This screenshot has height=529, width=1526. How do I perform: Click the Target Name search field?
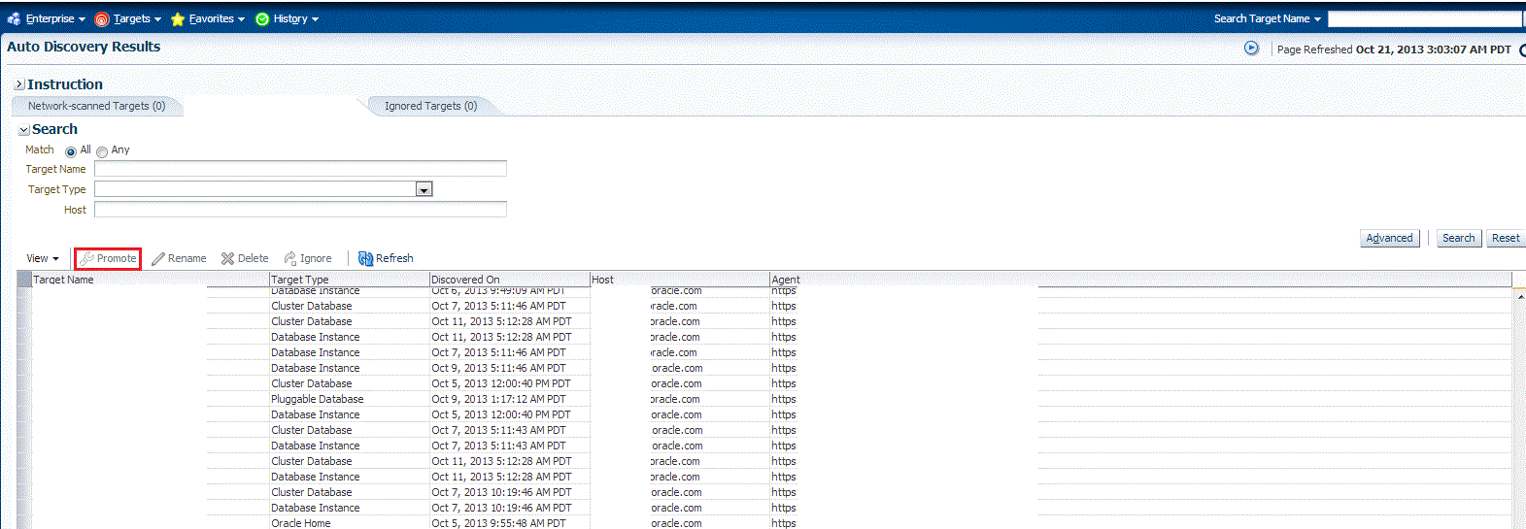coord(300,169)
